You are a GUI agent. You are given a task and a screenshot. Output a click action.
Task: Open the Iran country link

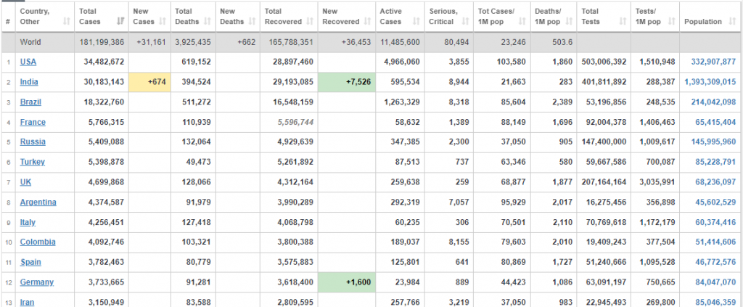(x=27, y=302)
